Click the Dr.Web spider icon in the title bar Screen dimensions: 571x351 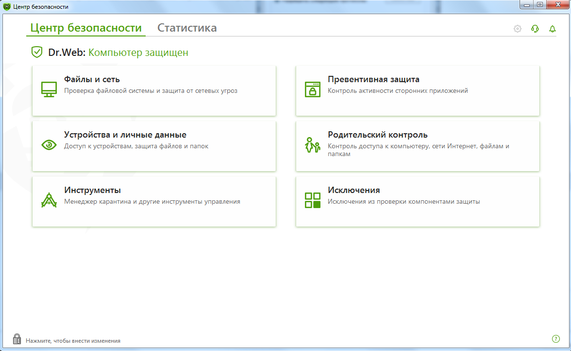pos(7,6)
